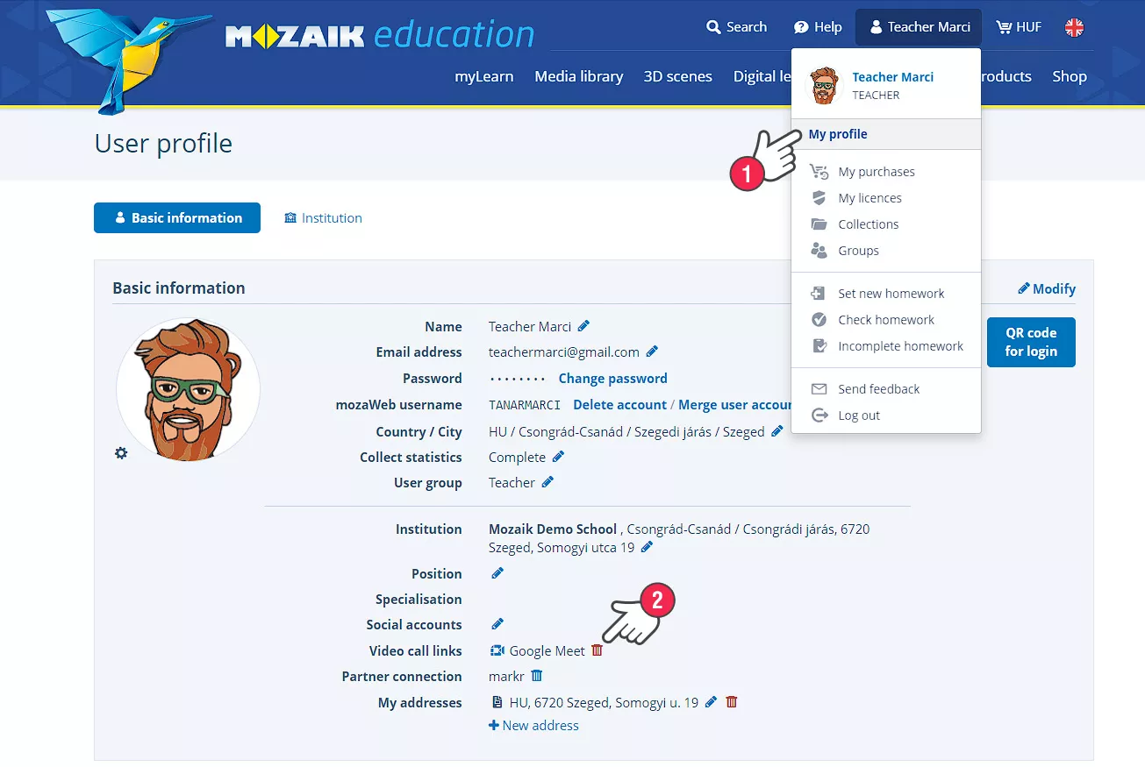The height and width of the screenshot is (767, 1145).
Task: Edit the Collect statistics setting
Action: pos(558,457)
